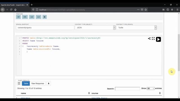180x101 pixels.
Task: Bookmark this page with star
Action: point(146,10)
